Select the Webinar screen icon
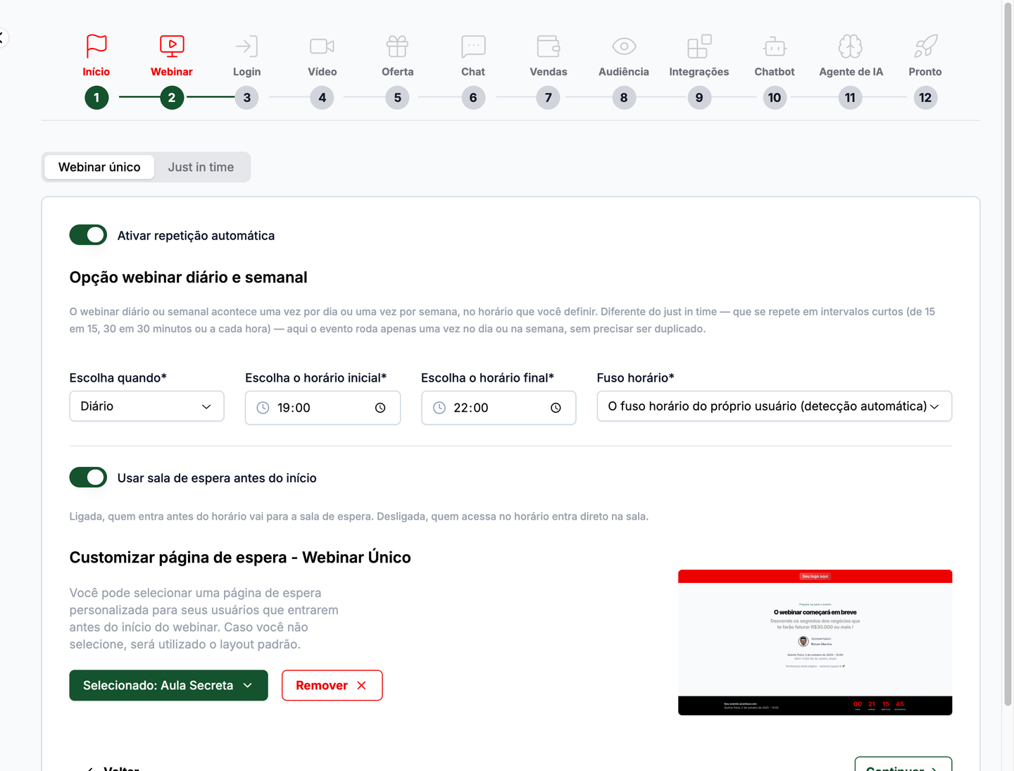Screen dimensions: 1014x771 pos(172,46)
